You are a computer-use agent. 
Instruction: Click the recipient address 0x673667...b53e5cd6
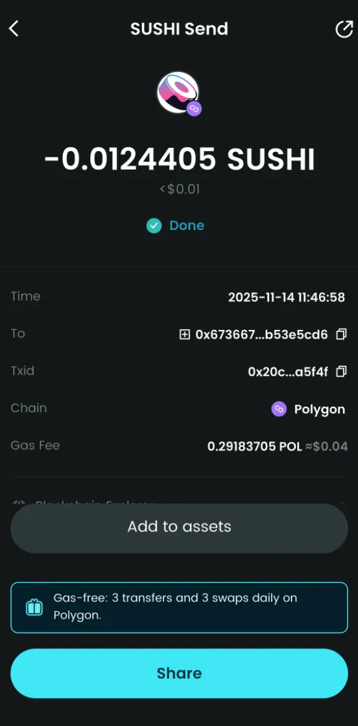261,334
